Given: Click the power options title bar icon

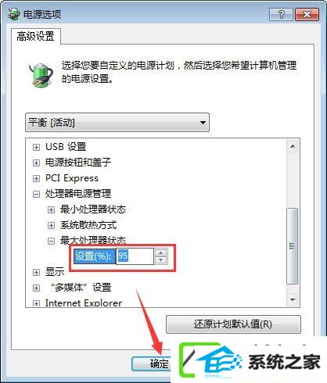Looking at the screenshot, I should 13,14.
